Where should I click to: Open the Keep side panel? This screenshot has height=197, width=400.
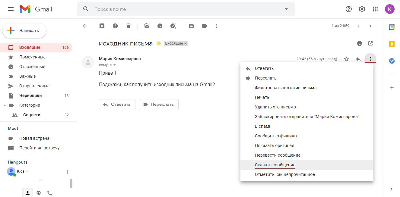tap(392, 44)
